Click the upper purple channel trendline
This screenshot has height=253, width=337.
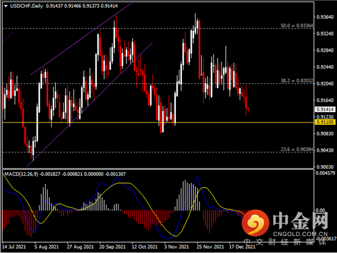82,39
